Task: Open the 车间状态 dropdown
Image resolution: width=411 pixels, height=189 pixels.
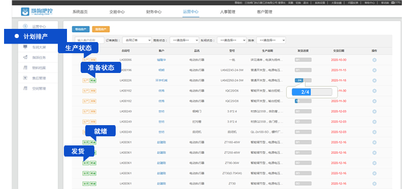Action: point(232,41)
